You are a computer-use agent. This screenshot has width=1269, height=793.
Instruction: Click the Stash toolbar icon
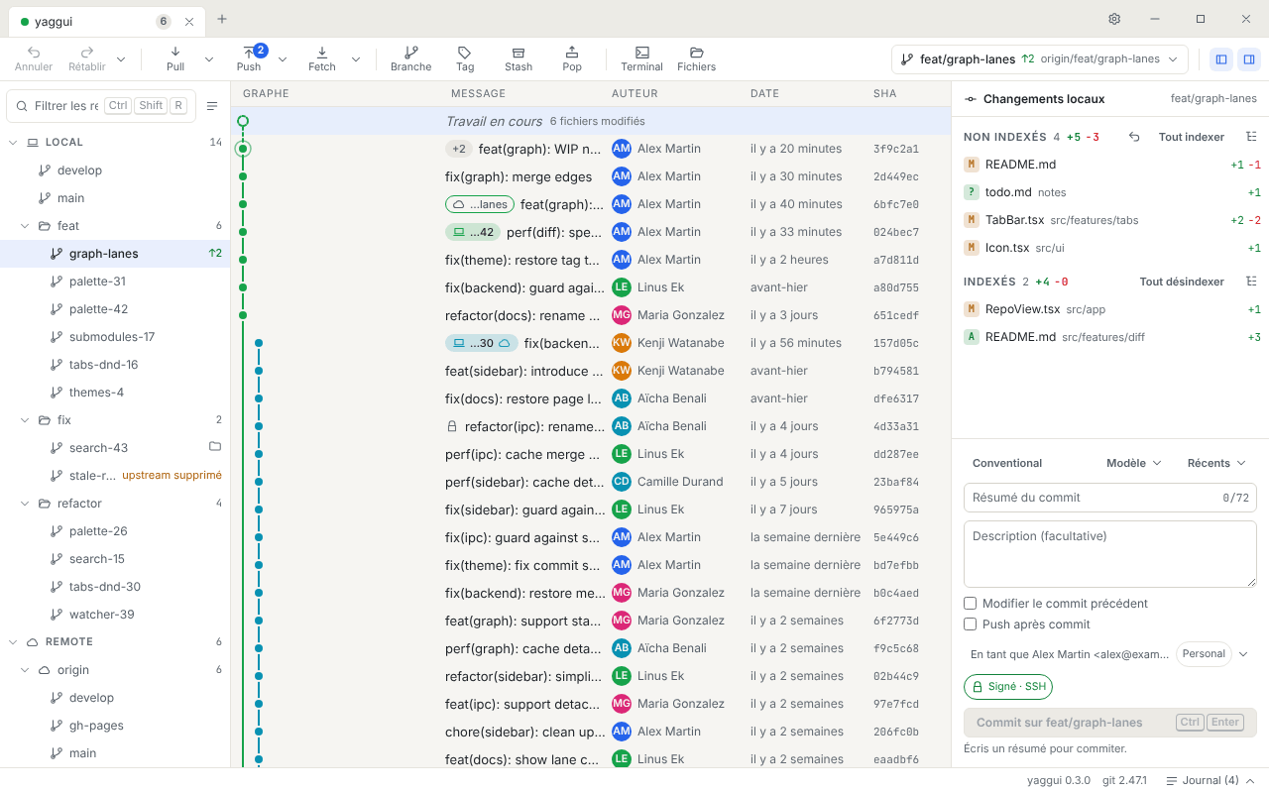(x=519, y=53)
